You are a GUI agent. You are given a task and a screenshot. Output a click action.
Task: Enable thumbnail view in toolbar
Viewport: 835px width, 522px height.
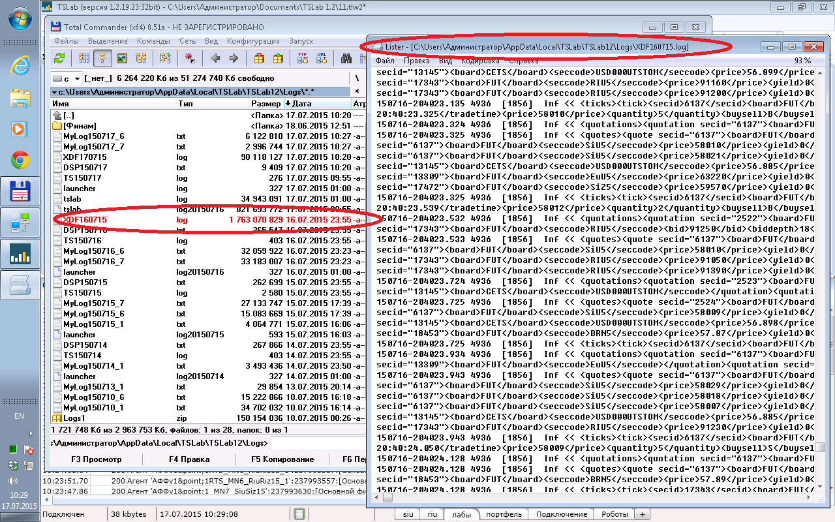[121, 59]
